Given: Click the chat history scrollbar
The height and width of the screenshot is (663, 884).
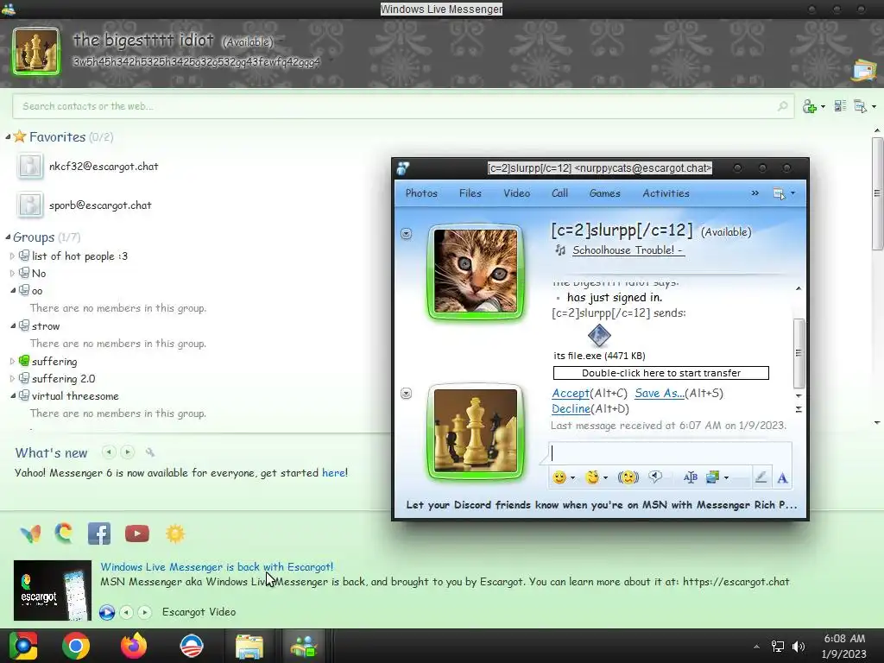Looking at the screenshot, I should pos(799,353).
